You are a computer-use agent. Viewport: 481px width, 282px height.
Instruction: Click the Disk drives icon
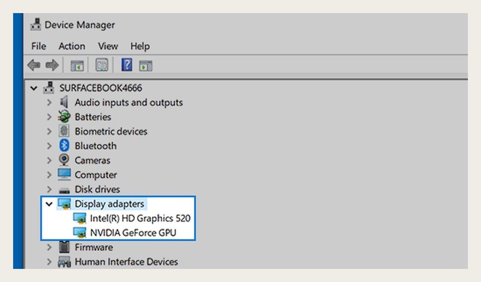click(64, 190)
